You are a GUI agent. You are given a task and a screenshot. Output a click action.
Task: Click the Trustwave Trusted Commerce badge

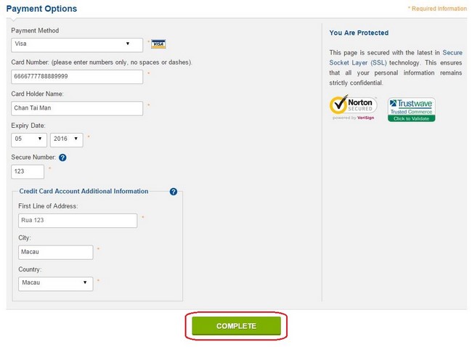[x=412, y=110]
